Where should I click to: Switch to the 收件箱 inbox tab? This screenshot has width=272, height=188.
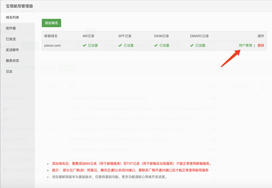pos(11,28)
